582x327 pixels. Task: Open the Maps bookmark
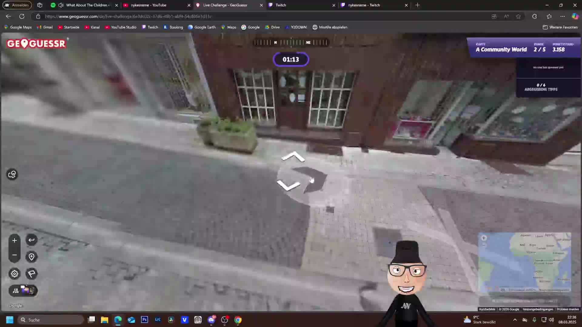(229, 27)
